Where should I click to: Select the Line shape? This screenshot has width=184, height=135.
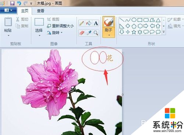coord(122,20)
